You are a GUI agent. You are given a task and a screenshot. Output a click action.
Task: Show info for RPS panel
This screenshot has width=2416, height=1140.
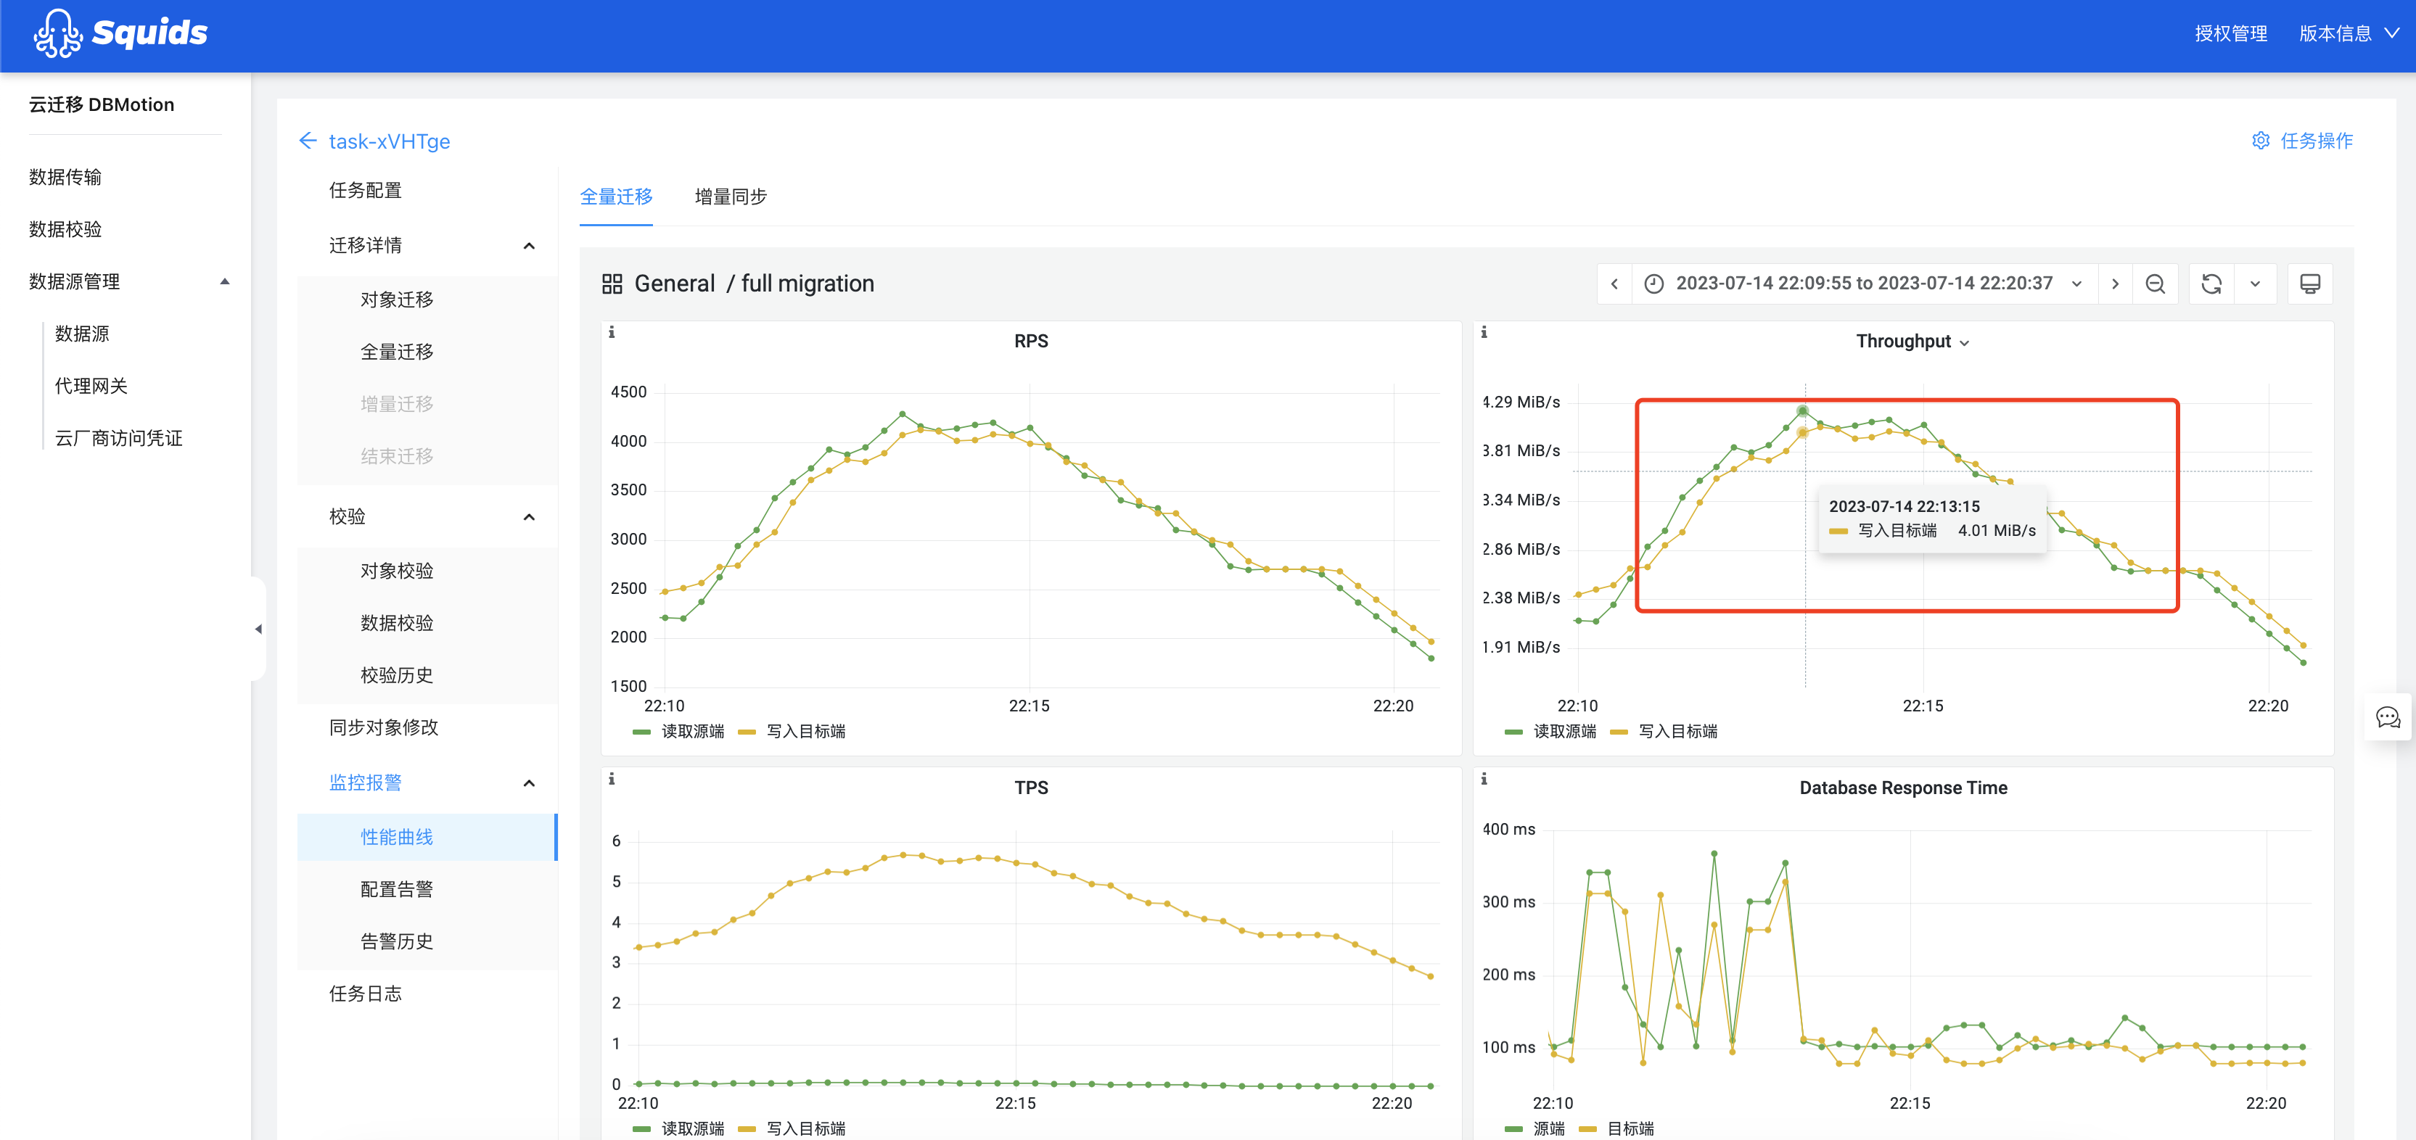(x=612, y=332)
